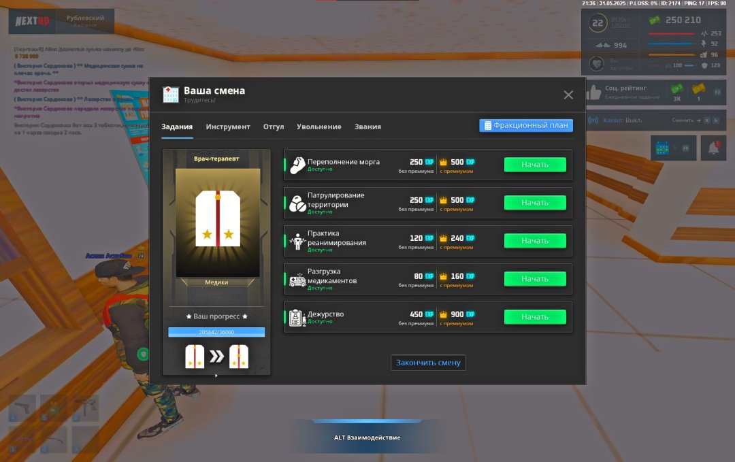Image resolution: width=735 pixels, height=462 pixels.
Task: Click the Переполнение морга task icon
Action: [297, 165]
